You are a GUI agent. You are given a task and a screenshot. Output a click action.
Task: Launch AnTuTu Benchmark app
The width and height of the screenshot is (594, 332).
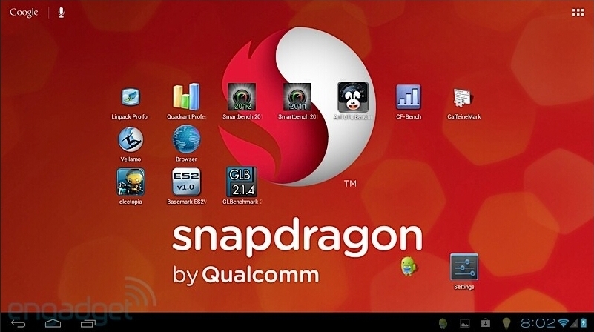353,97
